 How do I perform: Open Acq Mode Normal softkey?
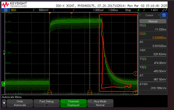[x=100, y=103]
